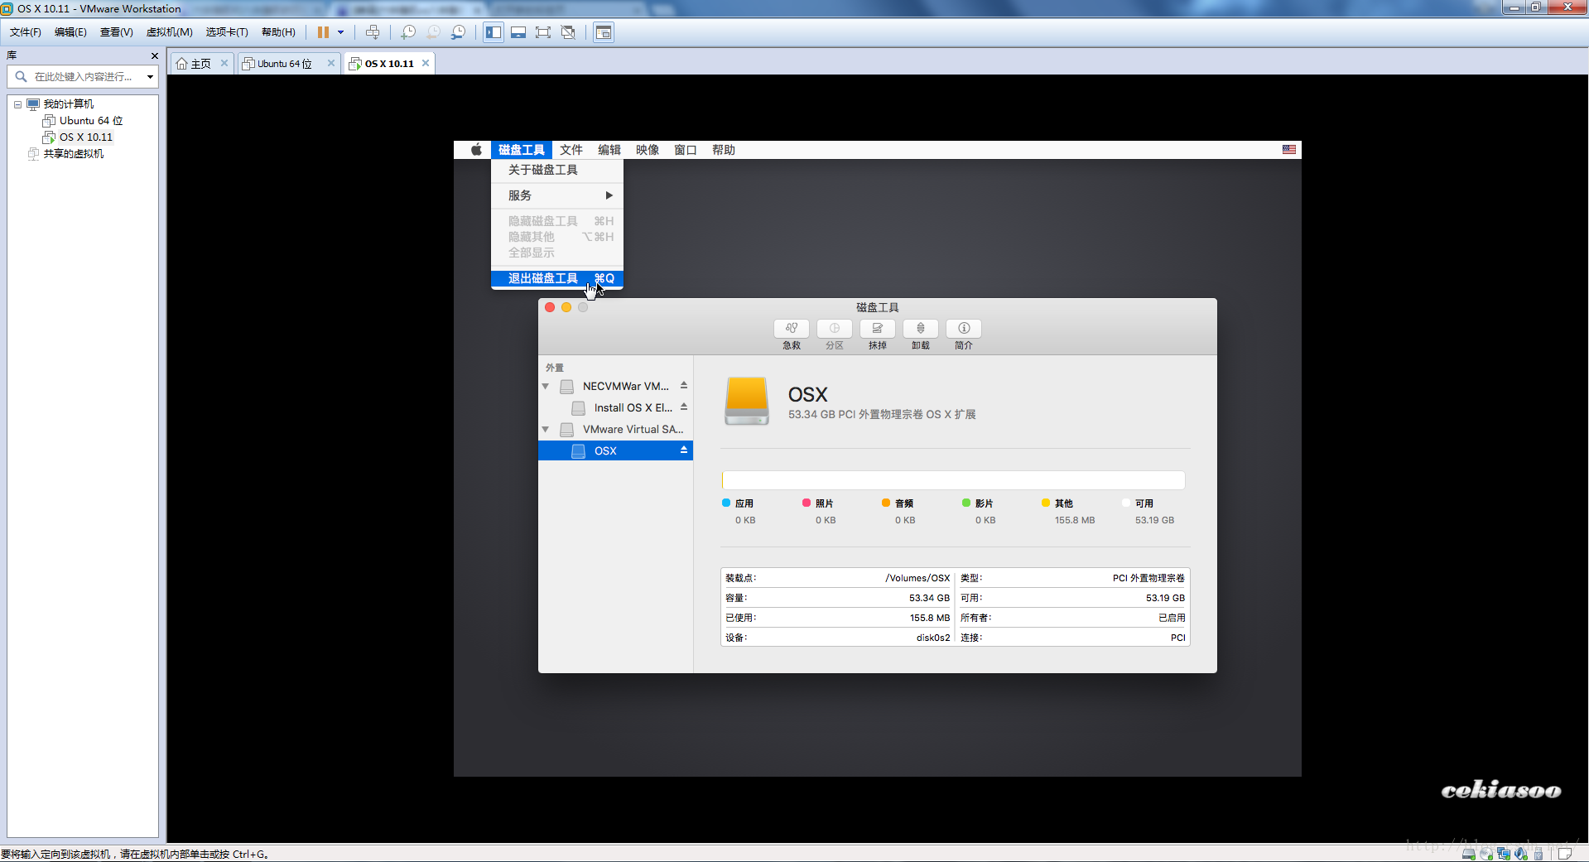Click the thumbnail bar view icon
The width and height of the screenshot is (1589, 862).
point(518,32)
